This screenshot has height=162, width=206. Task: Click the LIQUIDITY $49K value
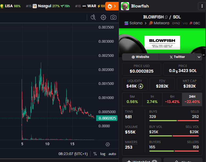(x=131, y=86)
